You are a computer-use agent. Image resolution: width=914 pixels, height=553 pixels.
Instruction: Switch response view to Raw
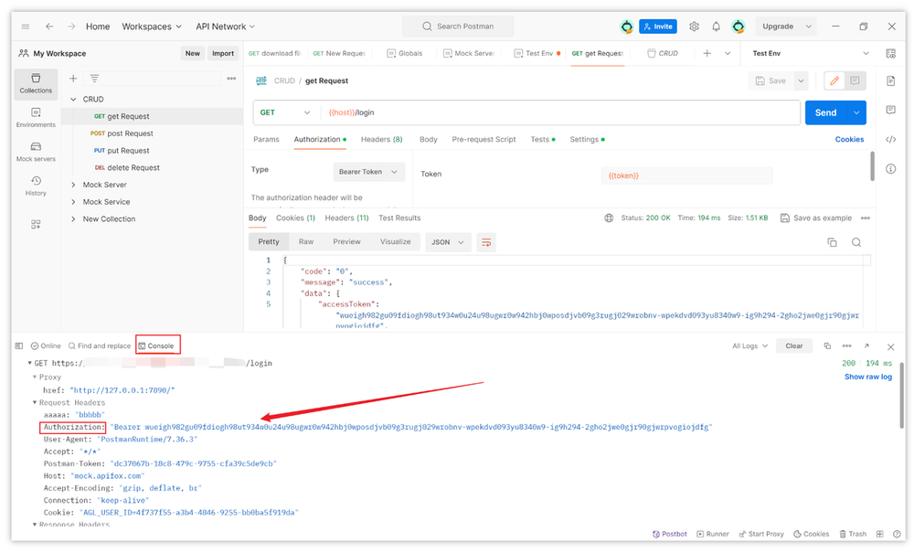pos(306,242)
